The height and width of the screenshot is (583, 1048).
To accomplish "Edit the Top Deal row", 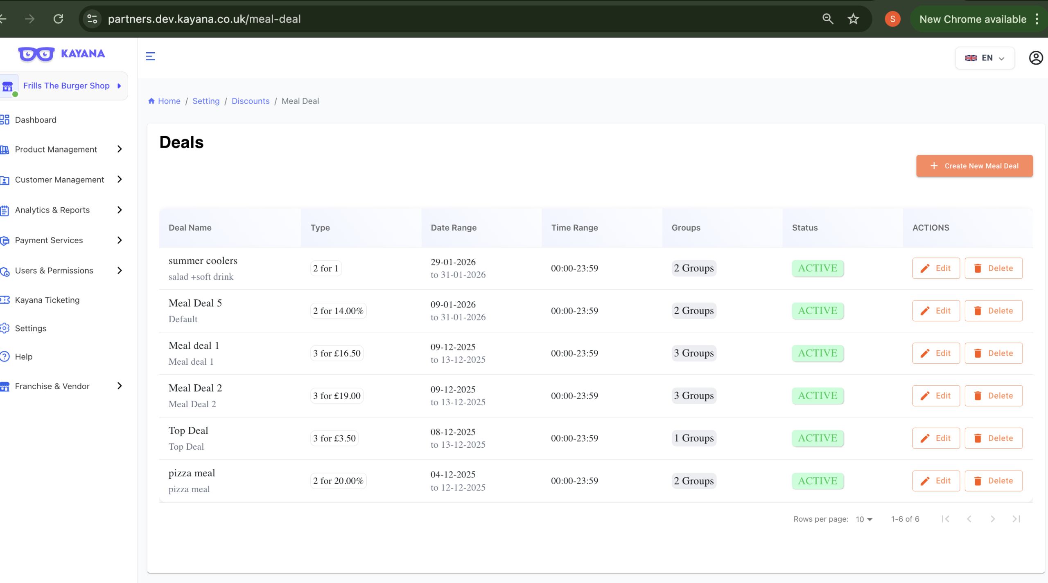I will [x=936, y=438].
